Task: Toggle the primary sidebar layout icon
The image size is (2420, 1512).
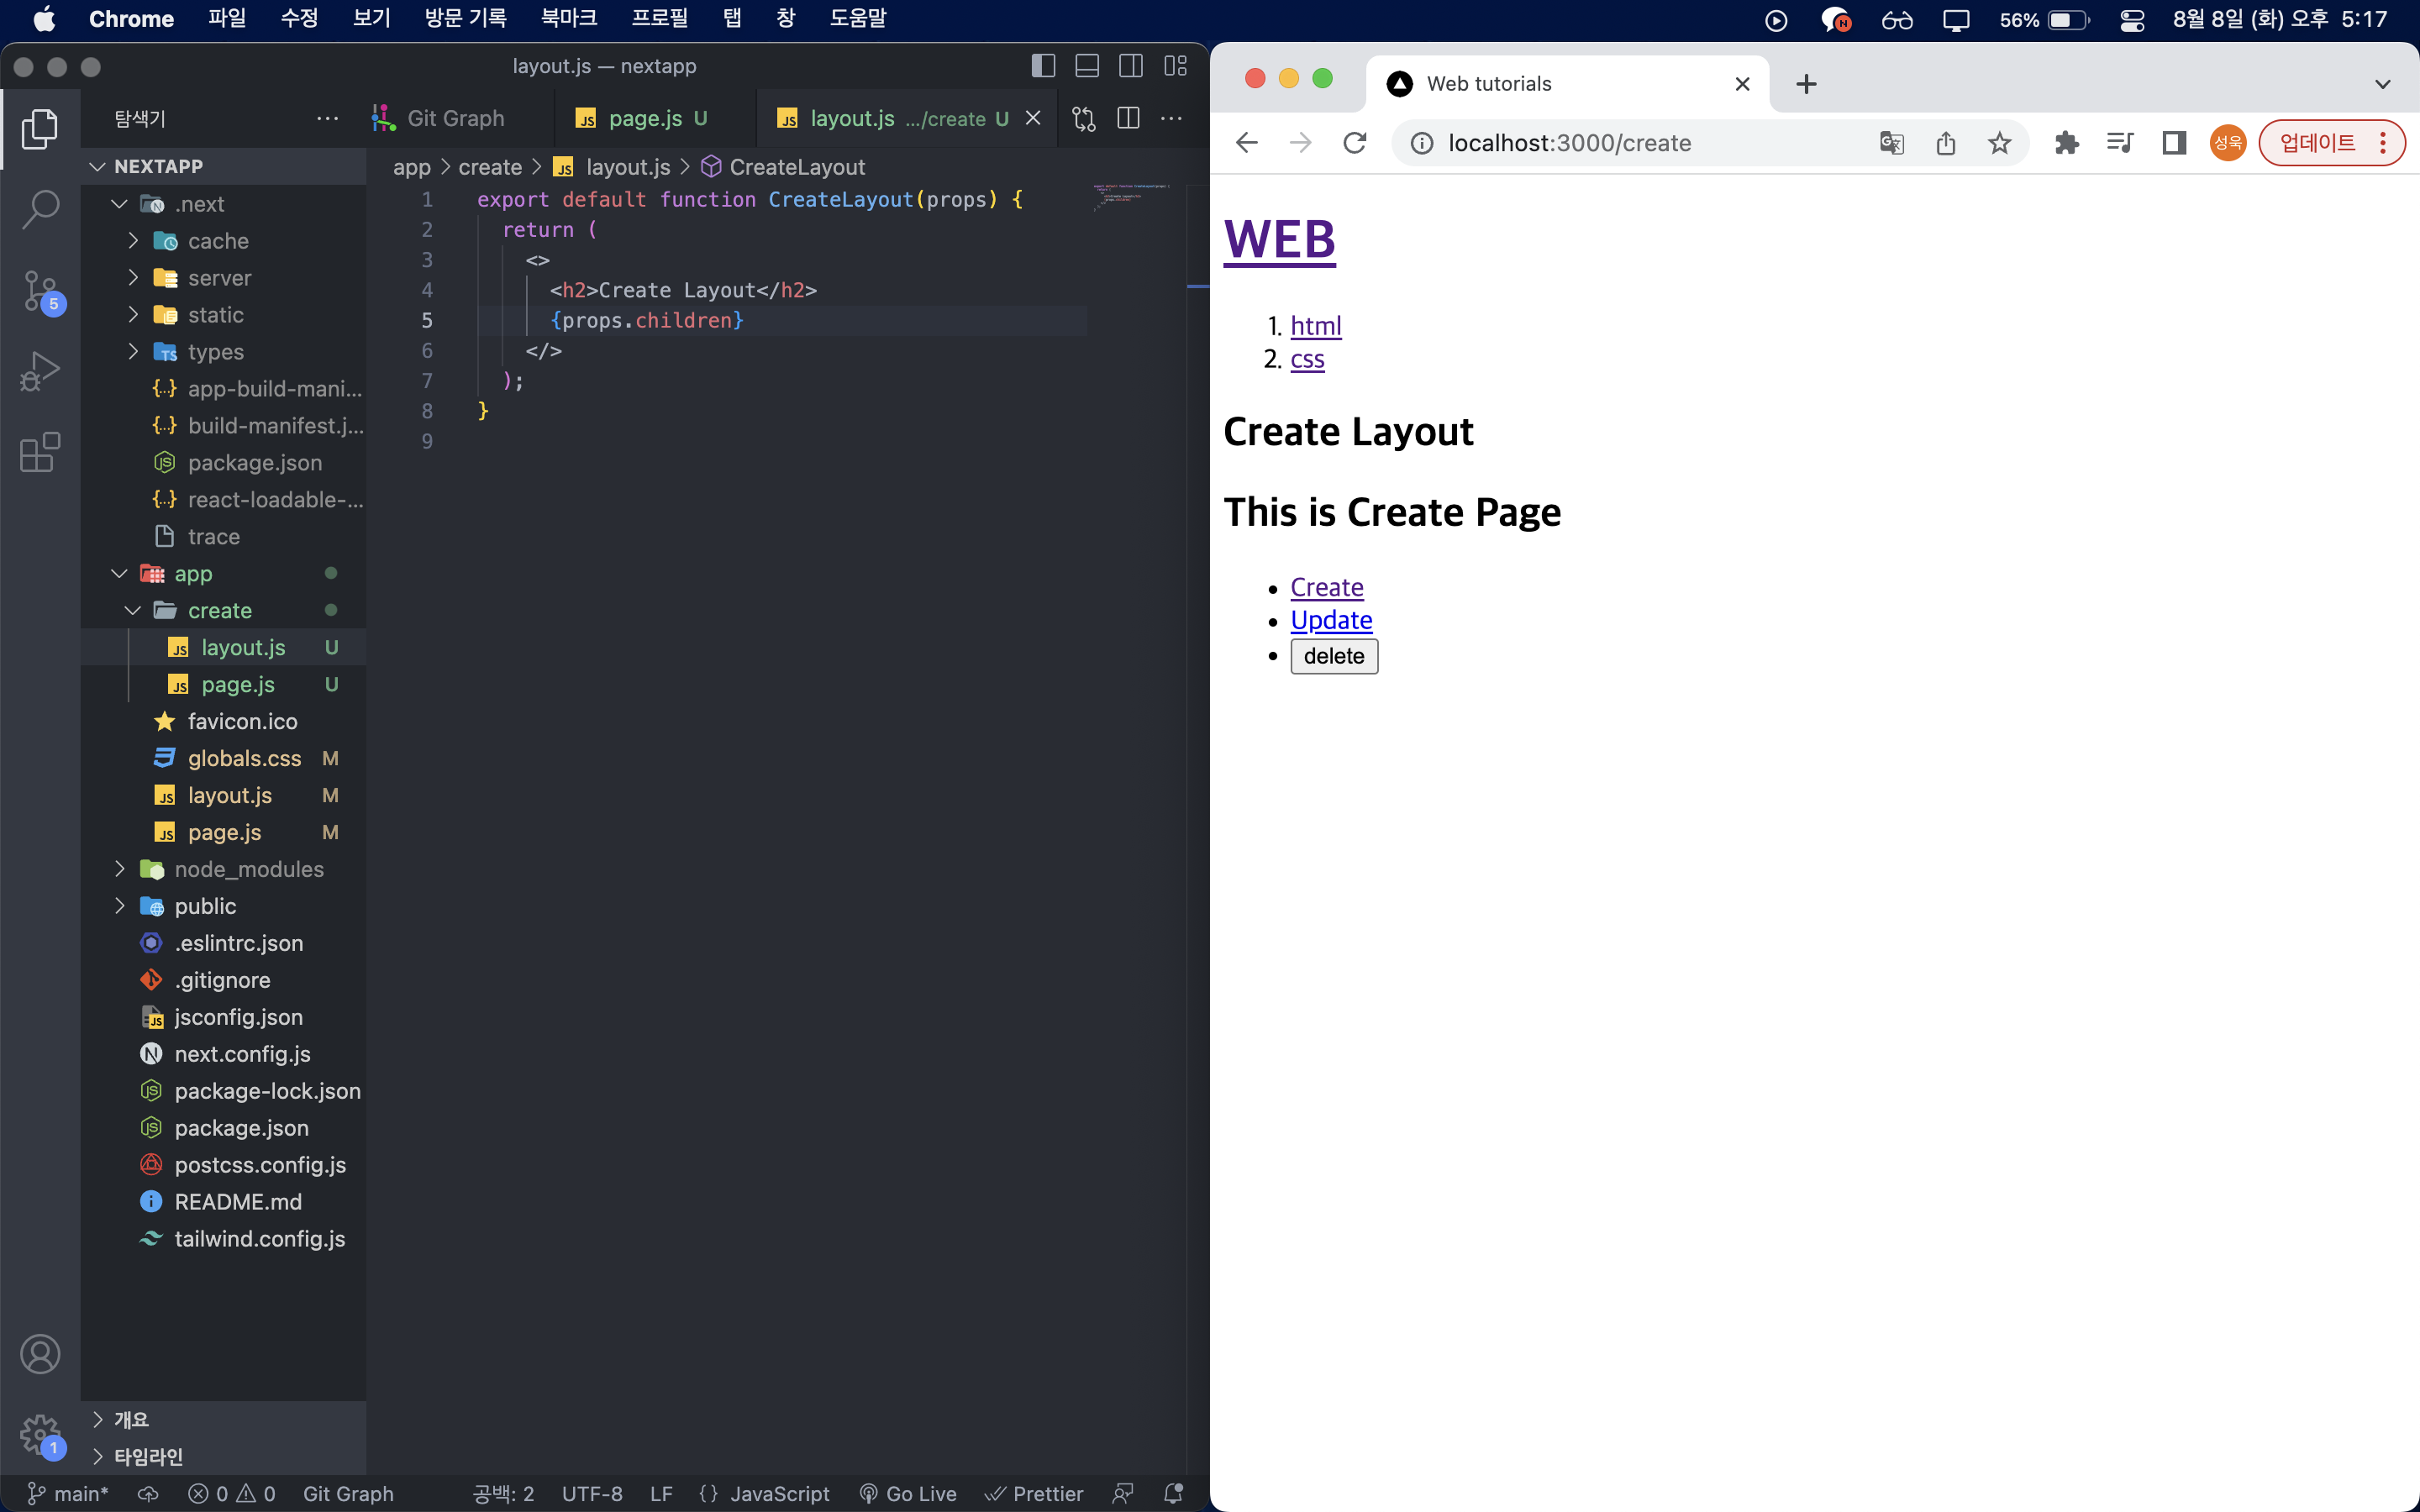Action: 1043,66
